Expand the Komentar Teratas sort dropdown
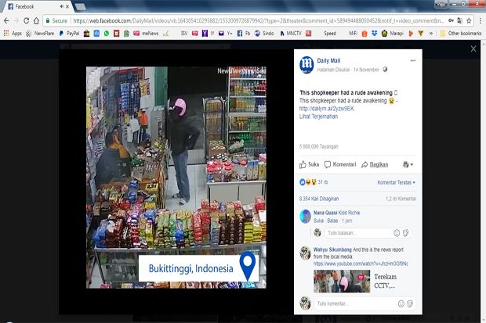 pyautogui.click(x=396, y=182)
